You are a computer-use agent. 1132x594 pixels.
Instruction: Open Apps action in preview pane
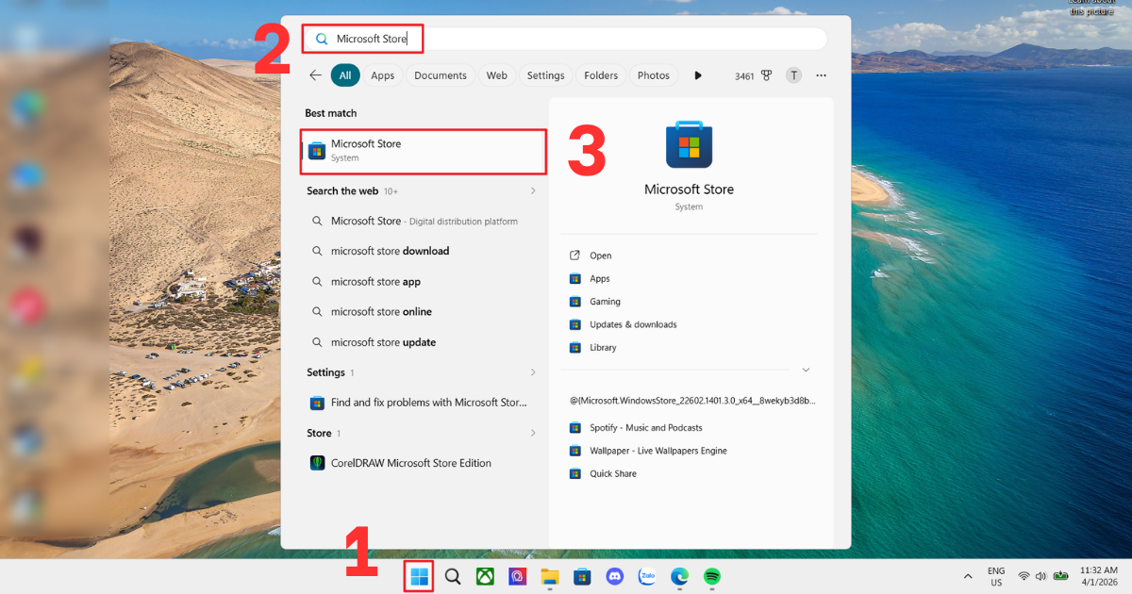(x=600, y=278)
